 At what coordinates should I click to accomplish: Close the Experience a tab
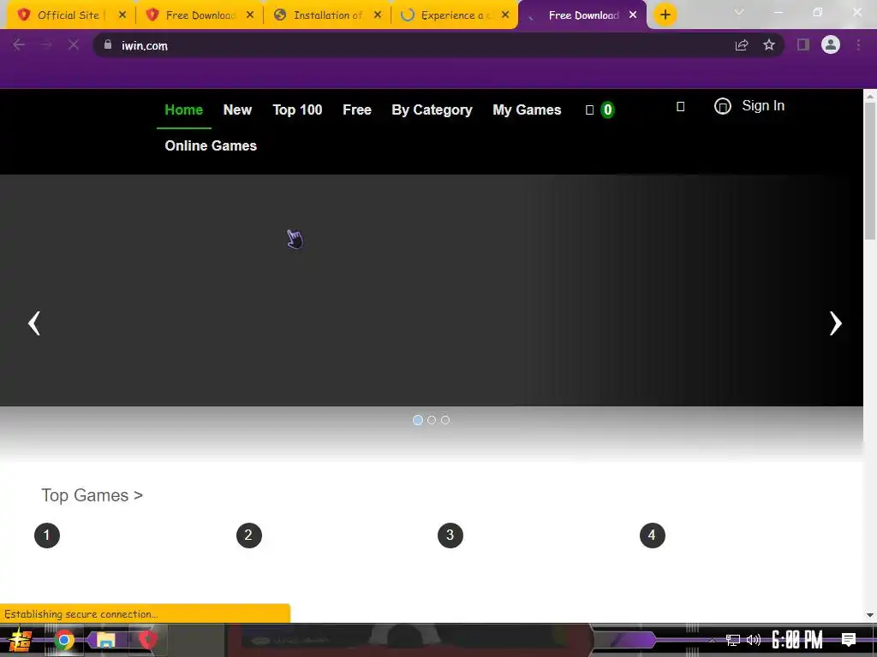point(505,15)
